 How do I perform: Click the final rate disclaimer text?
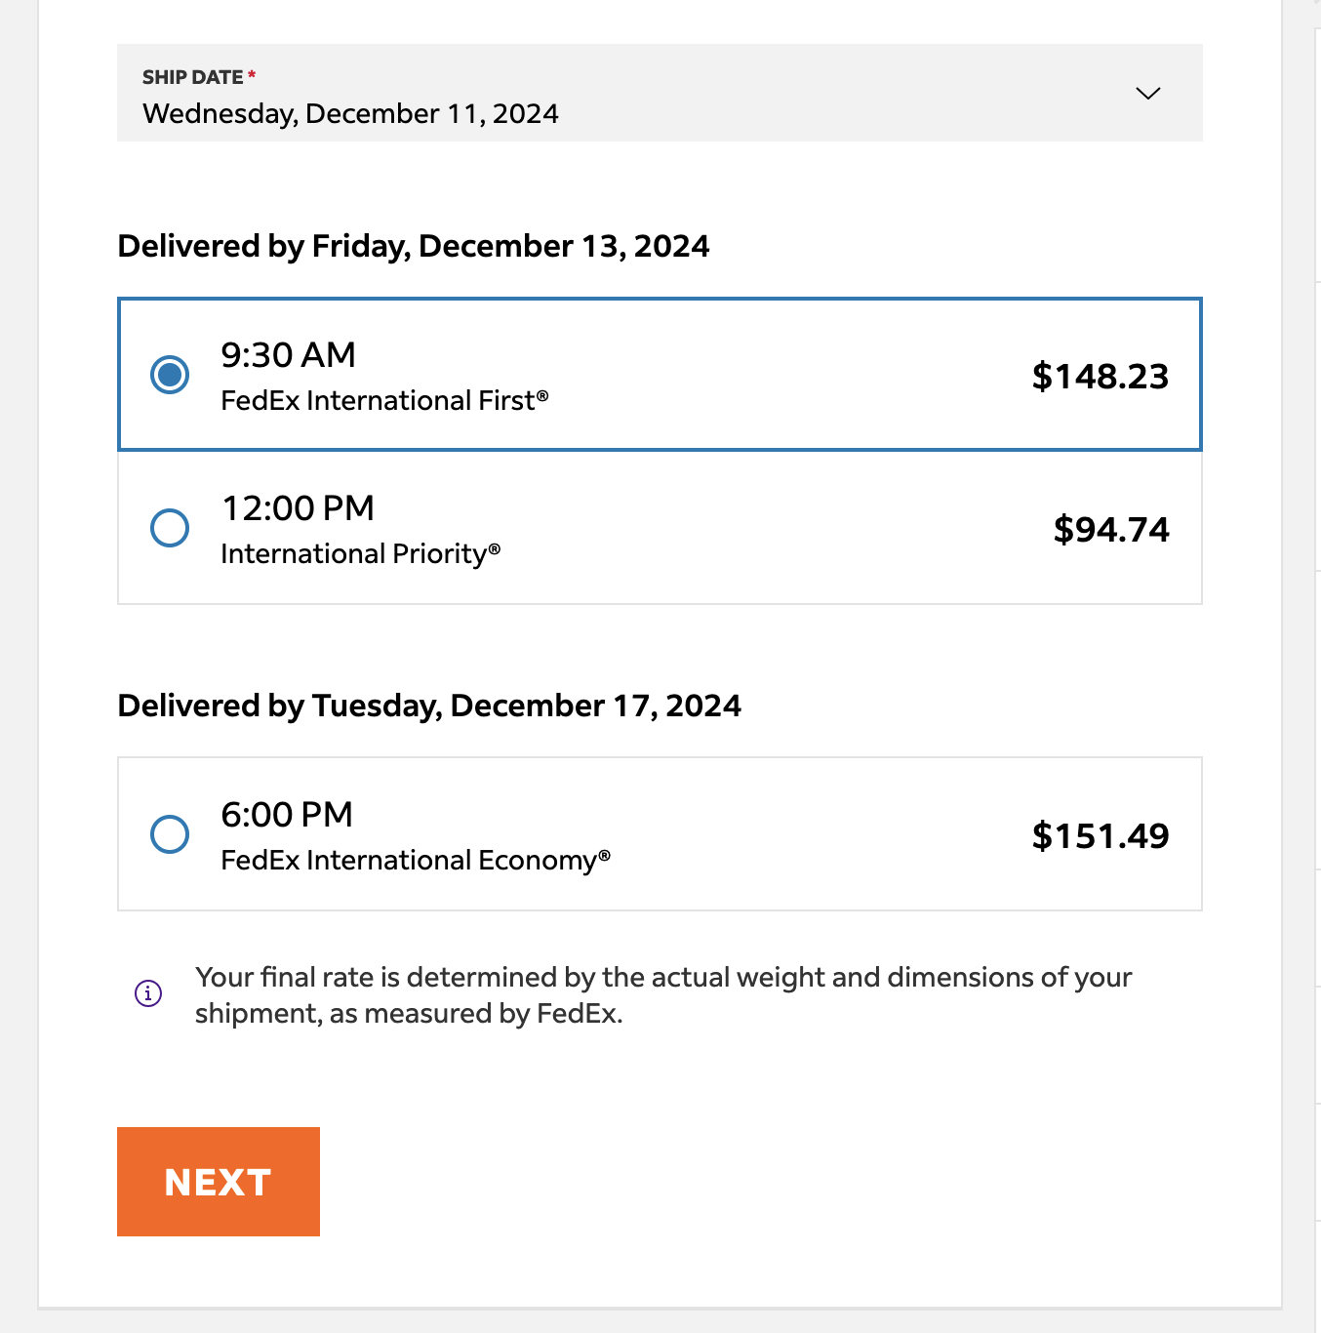click(x=662, y=995)
